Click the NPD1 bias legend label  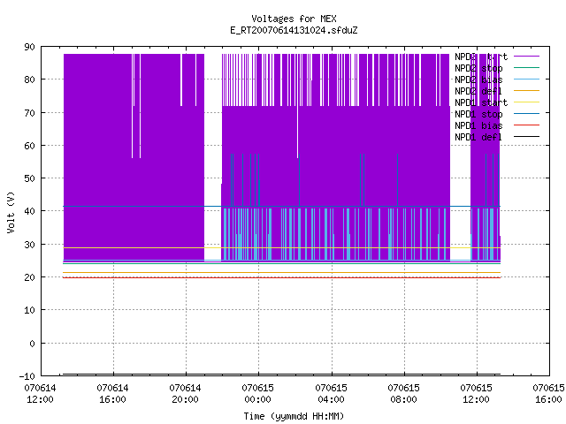point(478,125)
